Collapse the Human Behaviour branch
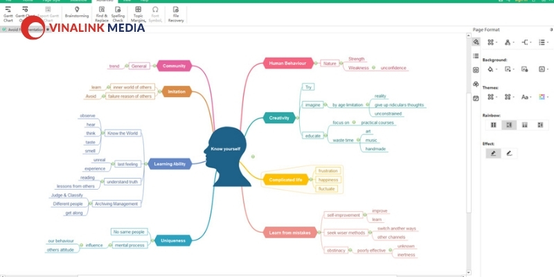Image resolution: width=554 pixels, height=277 pixels. (316, 64)
